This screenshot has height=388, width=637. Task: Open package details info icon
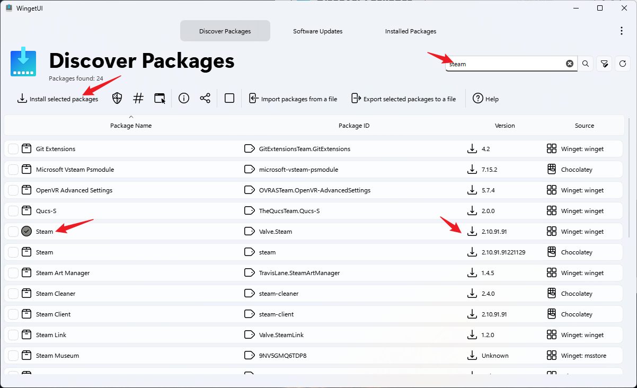(x=184, y=99)
